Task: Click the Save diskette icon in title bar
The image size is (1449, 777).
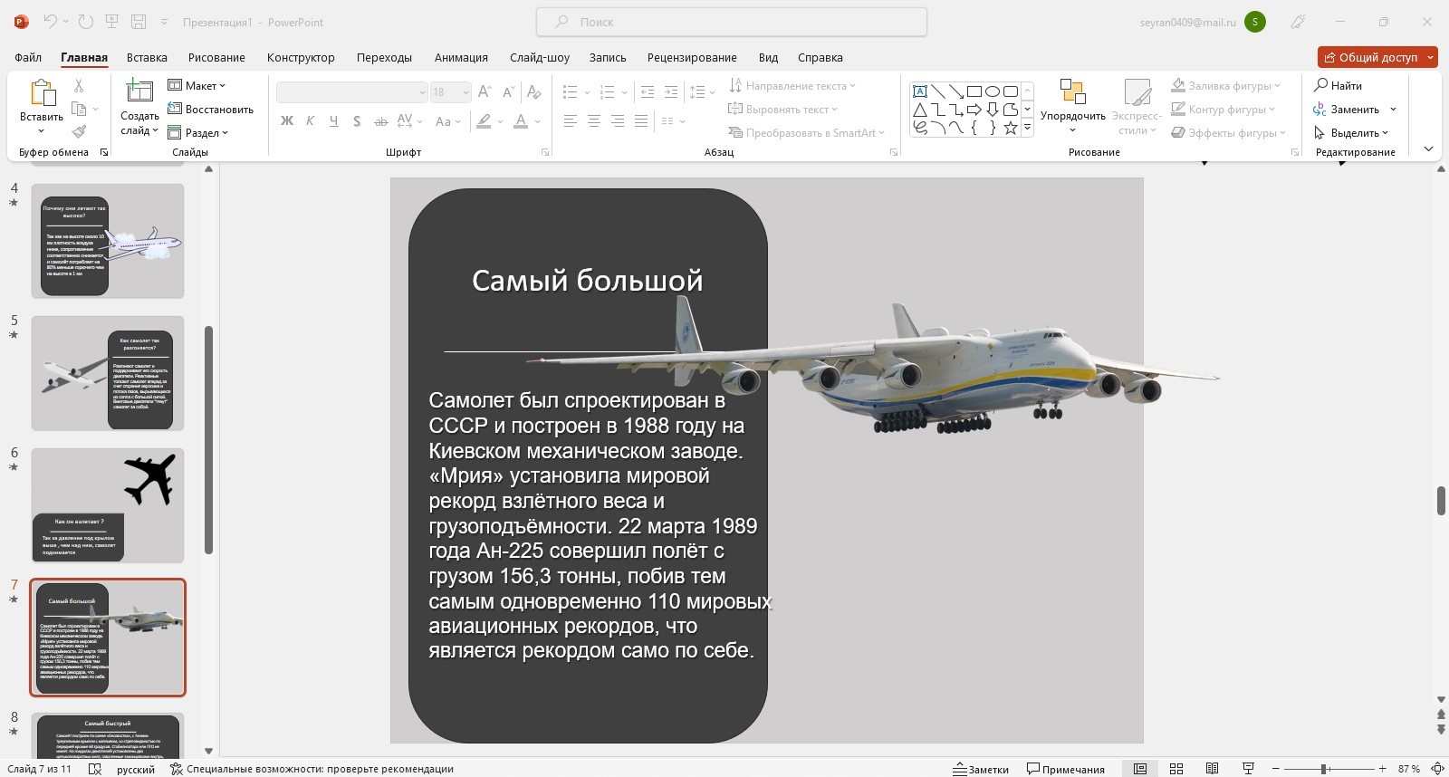Action: pos(139,22)
